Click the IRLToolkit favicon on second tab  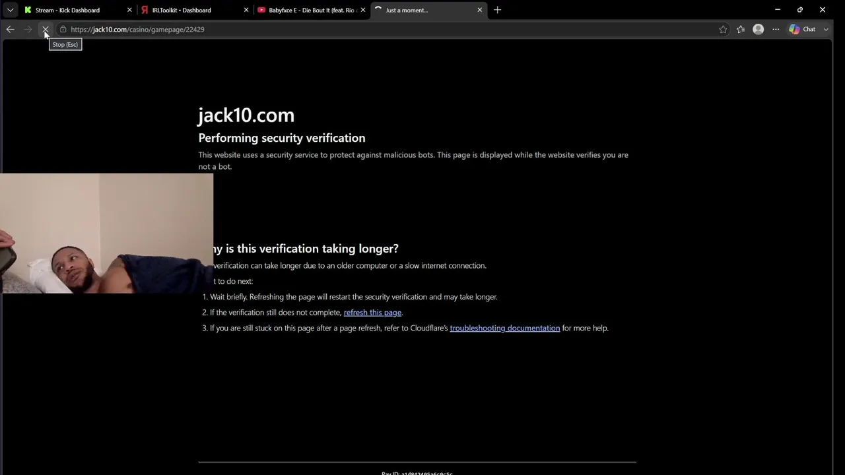click(x=145, y=10)
